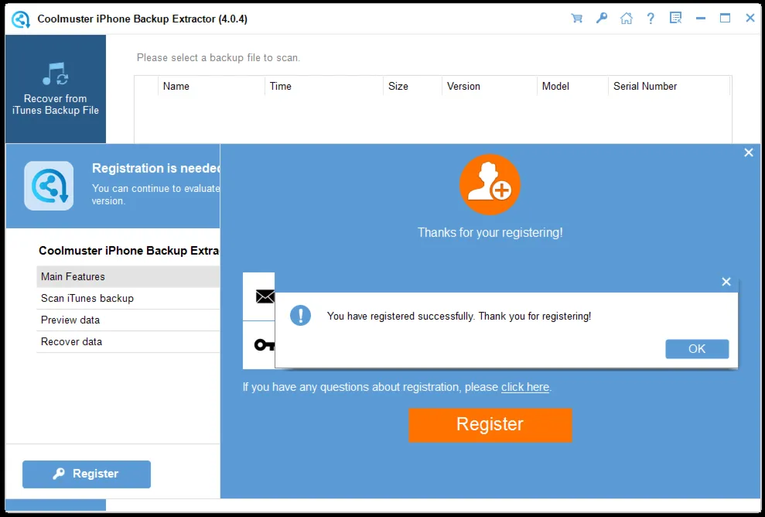Click 'You have registered successfully' message text

click(459, 316)
